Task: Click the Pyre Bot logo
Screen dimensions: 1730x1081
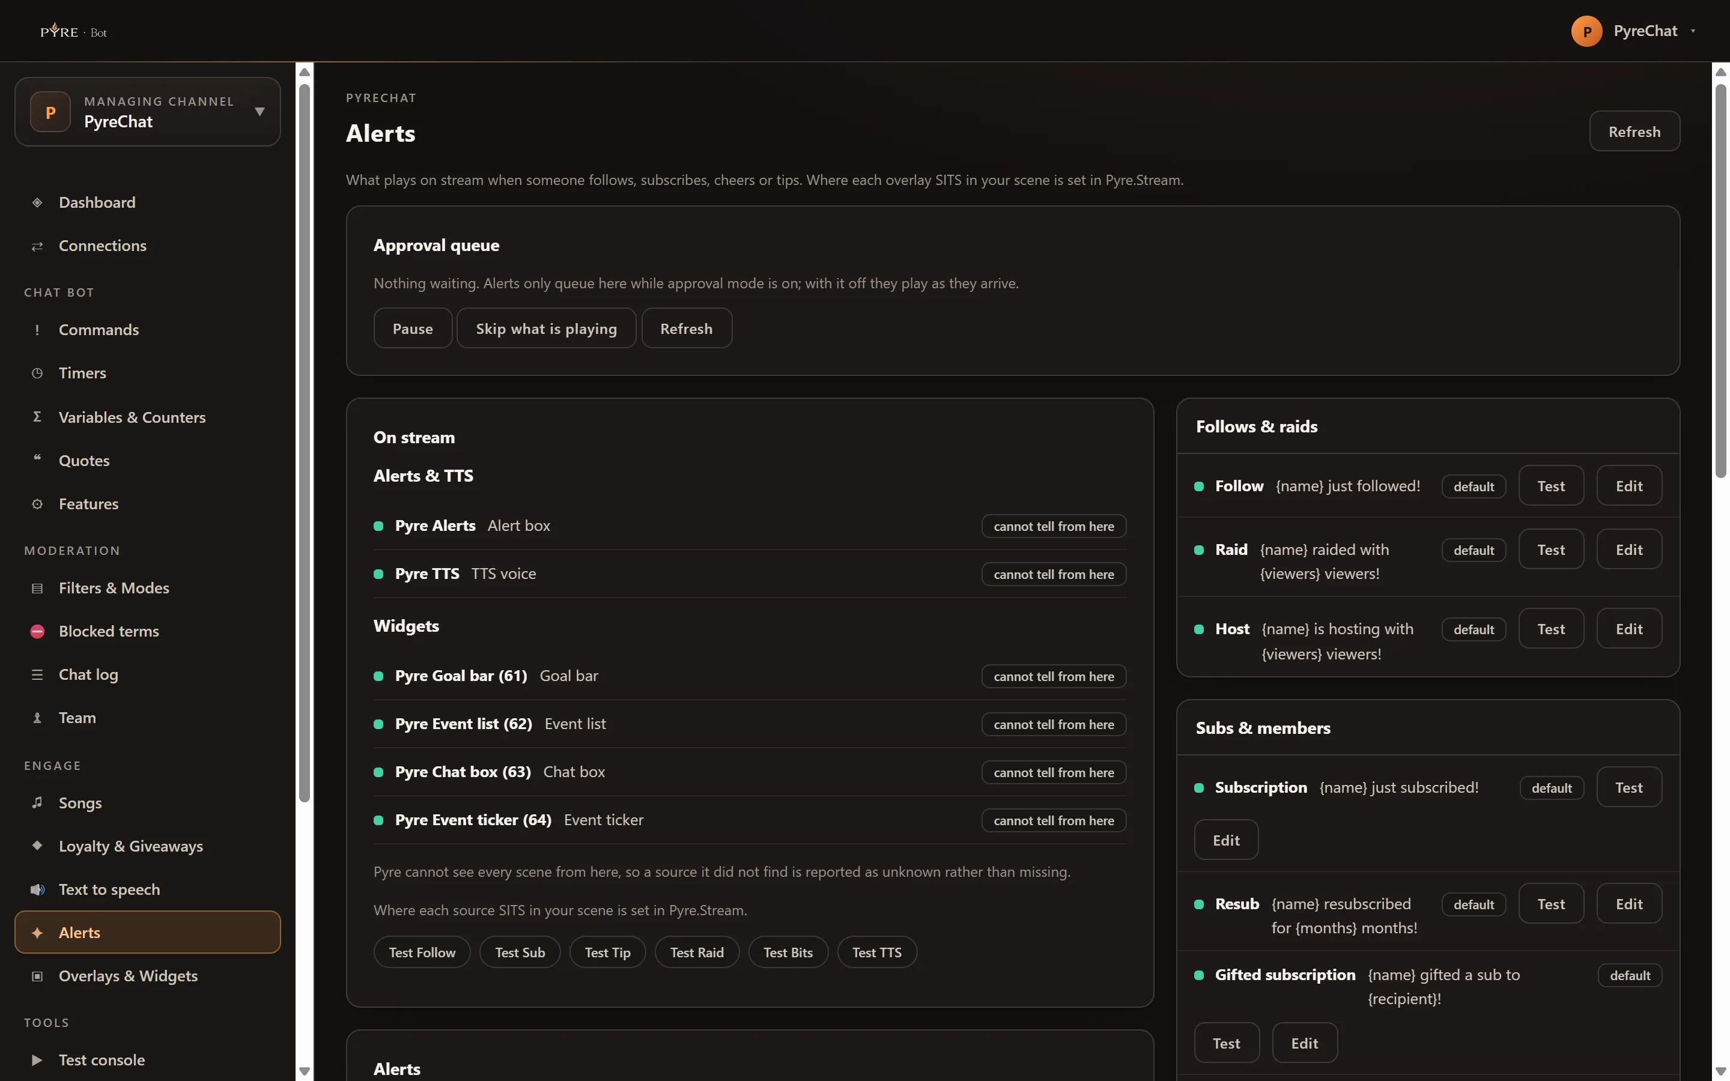Action: coord(74,31)
